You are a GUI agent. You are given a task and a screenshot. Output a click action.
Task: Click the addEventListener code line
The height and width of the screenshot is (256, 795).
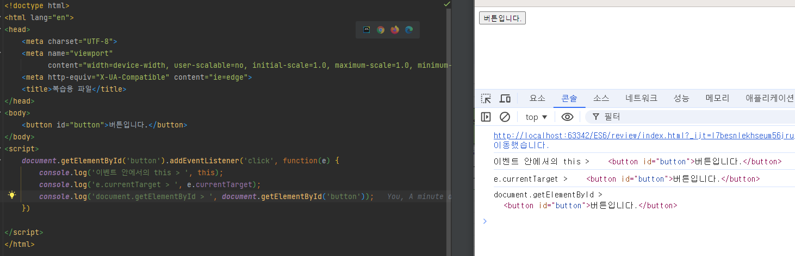[180, 161]
